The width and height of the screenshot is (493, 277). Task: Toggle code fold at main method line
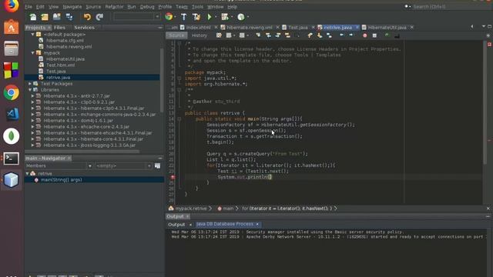point(179,119)
